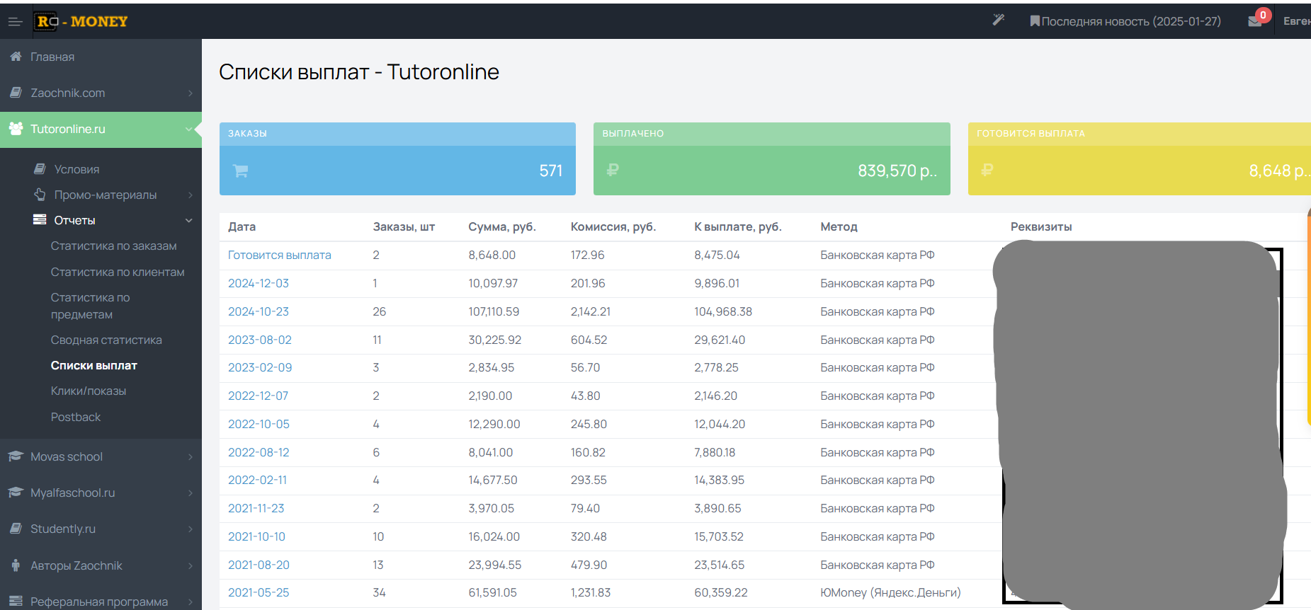Click the book icon beside Studently.ru
The width and height of the screenshot is (1311, 610).
[x=16, y=529]
